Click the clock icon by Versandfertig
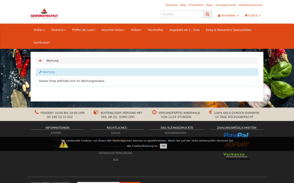The height and width of the screenshot is (183, 294). pyautogui.click(x=154, y=112)
